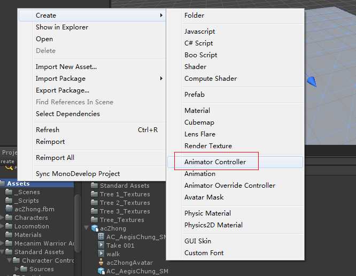The width and height of the screenshot is (356, 276).
Task: Open the _Scenes folder icon
Action: (x=9, y=192)
